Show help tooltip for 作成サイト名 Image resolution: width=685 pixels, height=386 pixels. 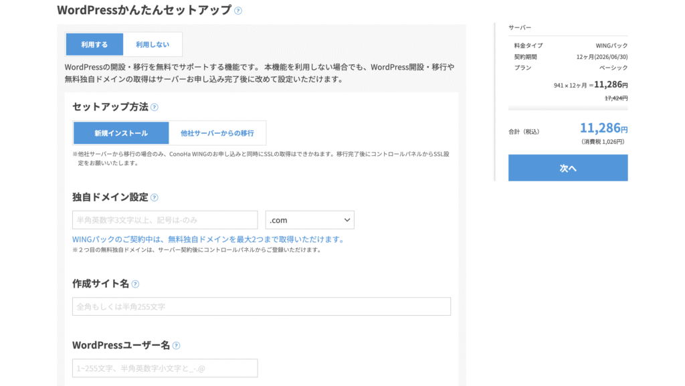pyautogui.click(x=135, y=284)
